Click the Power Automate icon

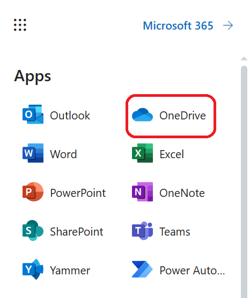[142, 269]
